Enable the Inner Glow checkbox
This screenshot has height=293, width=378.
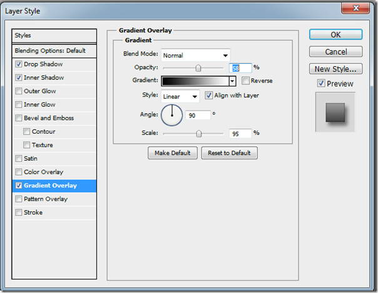(19, 105)
